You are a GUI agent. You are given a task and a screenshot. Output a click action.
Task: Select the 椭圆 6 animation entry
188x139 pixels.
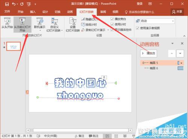tap(162, 68)
